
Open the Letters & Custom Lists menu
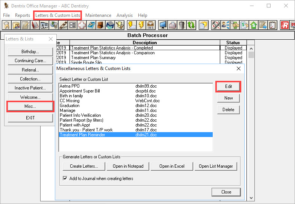pos(57,15)
